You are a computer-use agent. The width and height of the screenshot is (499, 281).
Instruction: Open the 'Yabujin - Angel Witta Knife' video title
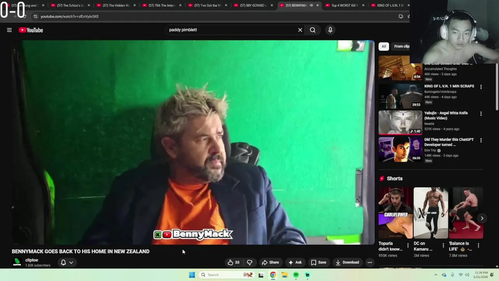tap(446, 115)
